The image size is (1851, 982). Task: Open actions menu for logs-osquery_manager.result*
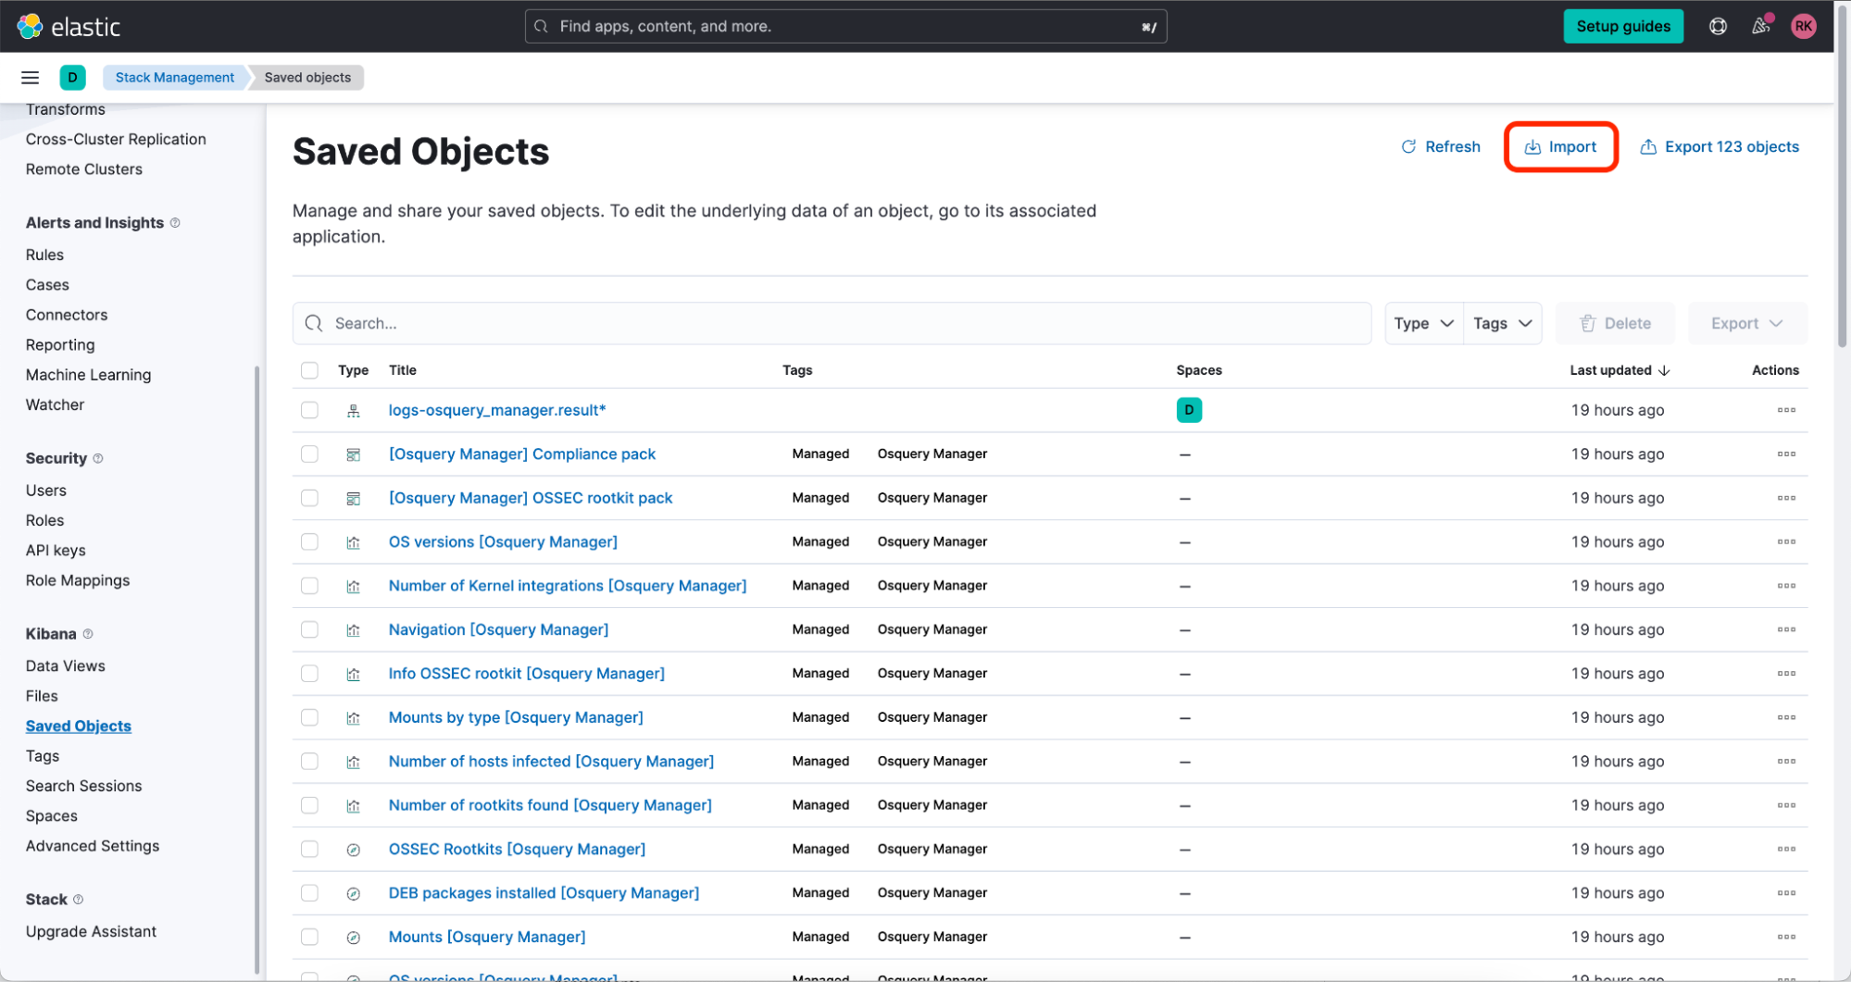click(x=1786, y=410)
